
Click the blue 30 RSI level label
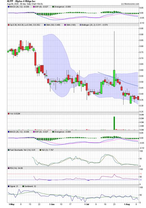click(141, 180)
